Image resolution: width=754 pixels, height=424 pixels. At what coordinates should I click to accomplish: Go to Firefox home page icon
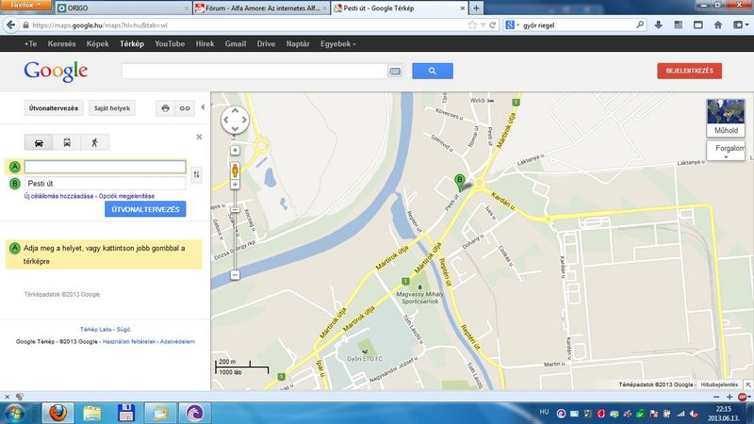(718, 25)
